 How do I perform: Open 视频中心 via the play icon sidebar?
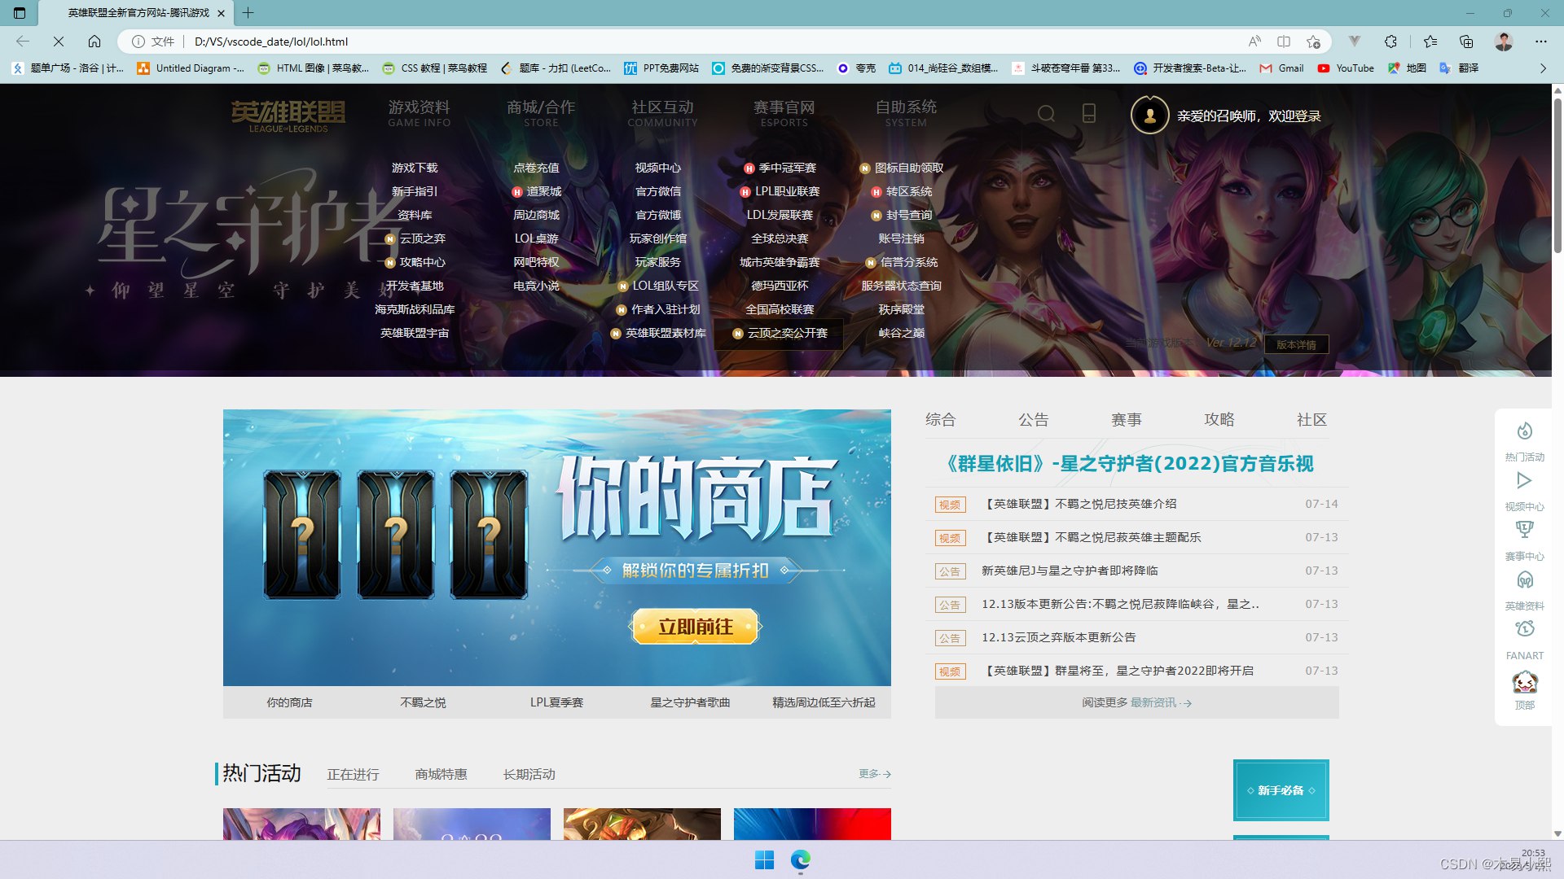pos(1524,480)
